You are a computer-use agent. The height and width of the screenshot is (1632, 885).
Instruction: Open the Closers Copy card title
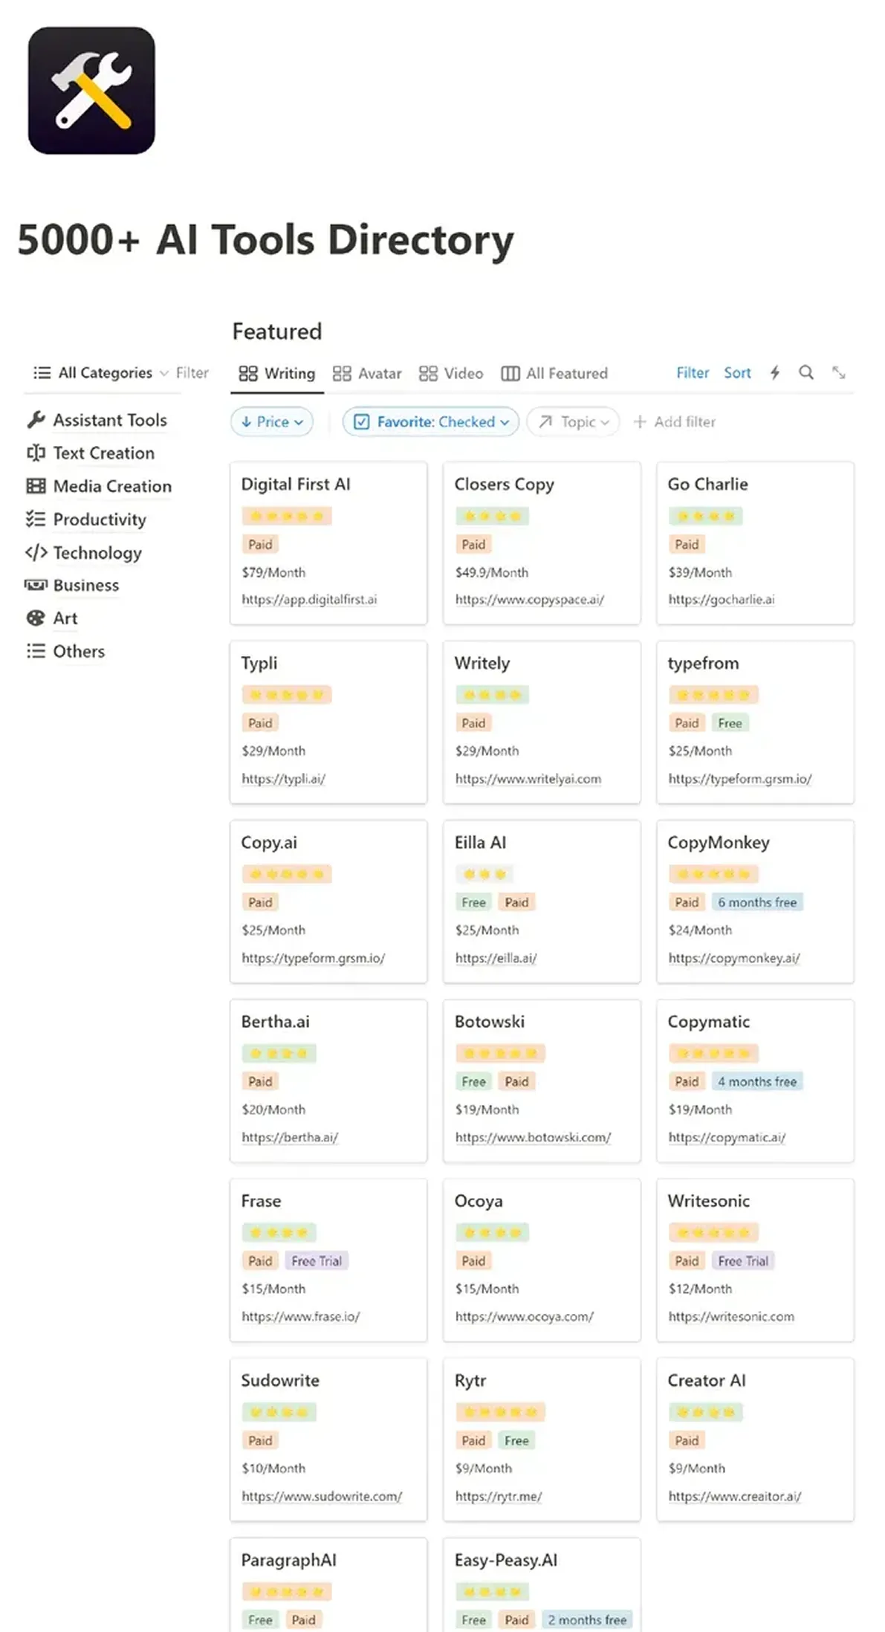[x=504, y=484]
